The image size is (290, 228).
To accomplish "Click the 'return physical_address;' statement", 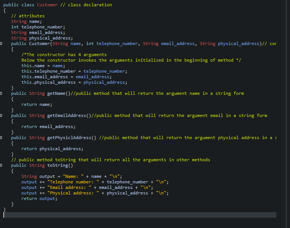I will tap(52, 149).
